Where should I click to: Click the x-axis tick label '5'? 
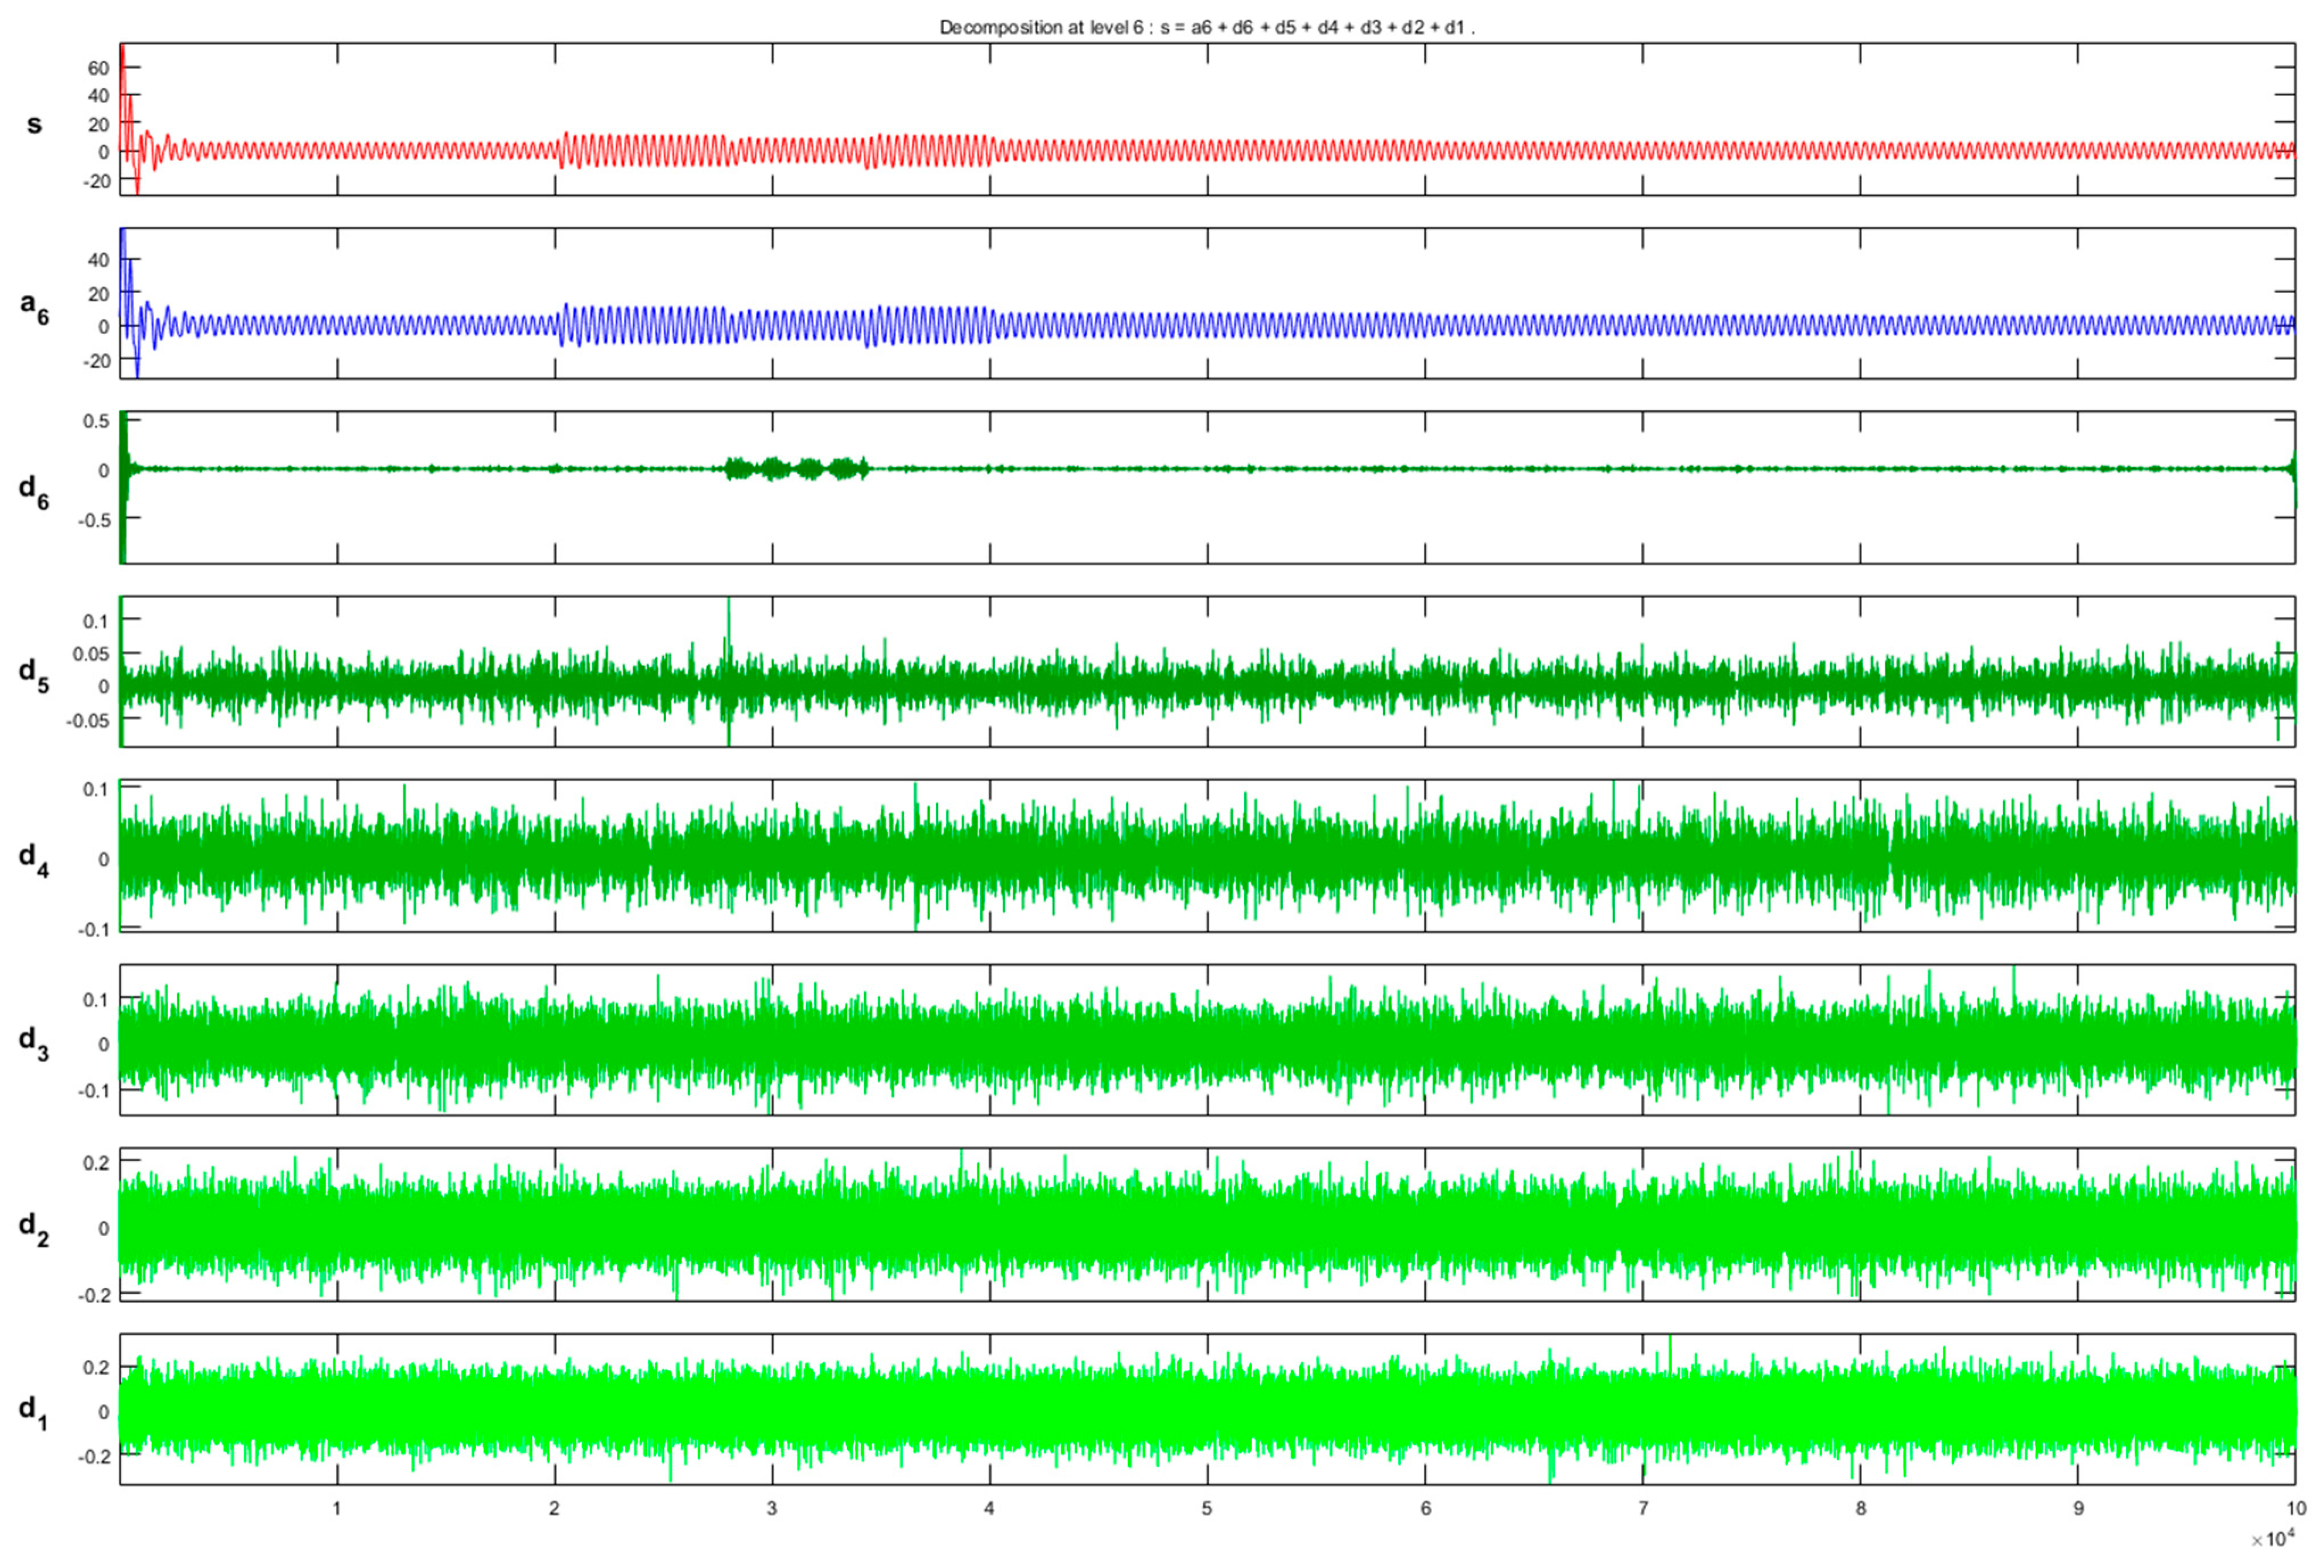1207,1508
